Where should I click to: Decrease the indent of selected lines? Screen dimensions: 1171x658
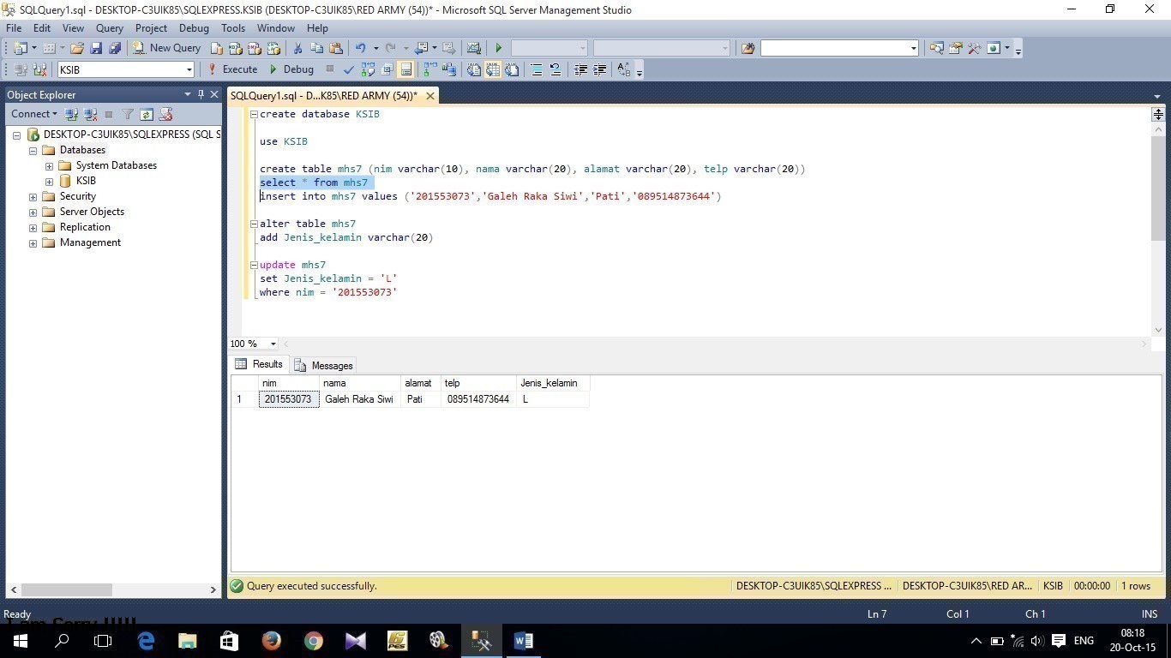point(581,69)
